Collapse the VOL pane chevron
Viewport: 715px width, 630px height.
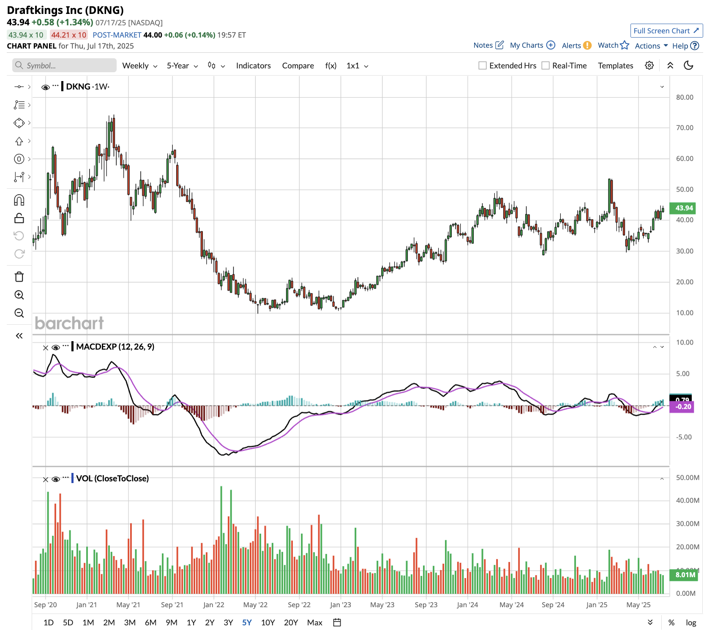click(662, 479)
